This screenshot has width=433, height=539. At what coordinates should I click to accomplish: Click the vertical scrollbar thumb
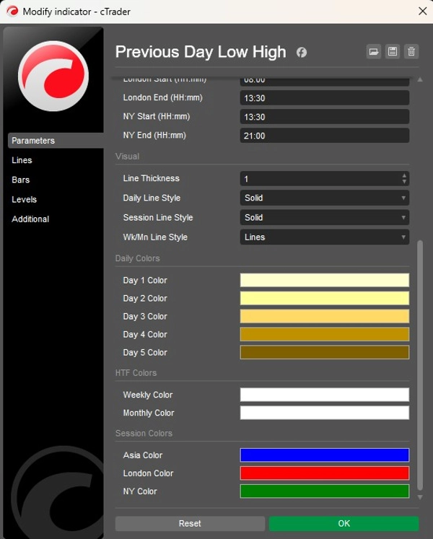pyautogui.click(x=420, y=365)
